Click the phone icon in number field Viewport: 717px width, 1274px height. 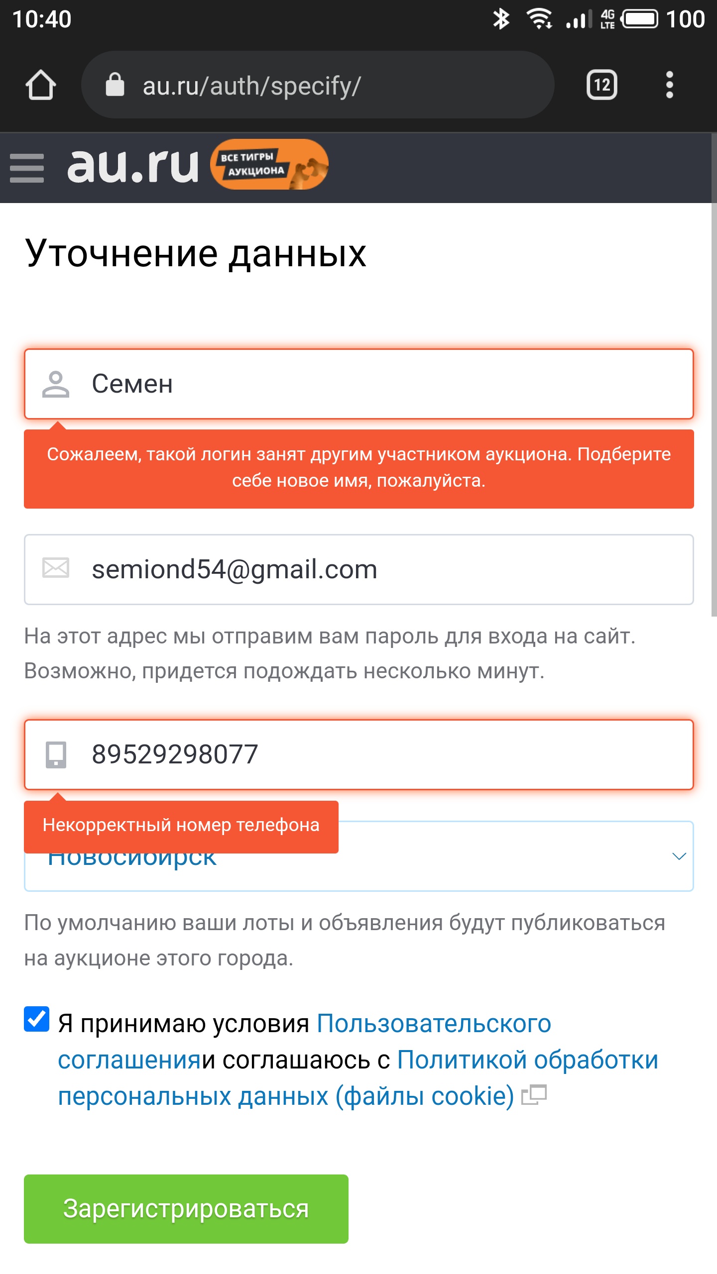point(56,754)
